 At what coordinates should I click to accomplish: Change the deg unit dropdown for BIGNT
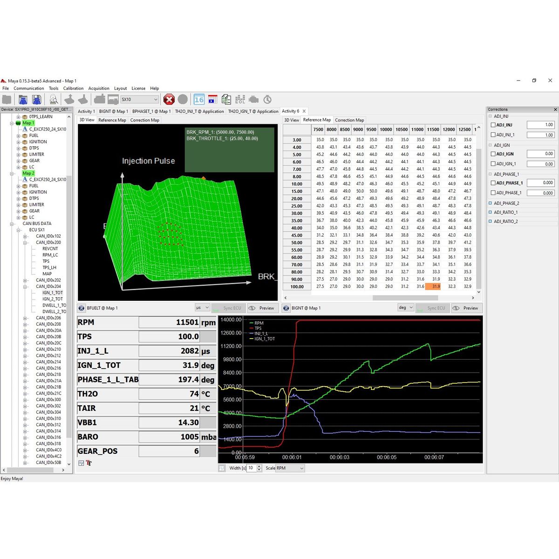[405, 308]
